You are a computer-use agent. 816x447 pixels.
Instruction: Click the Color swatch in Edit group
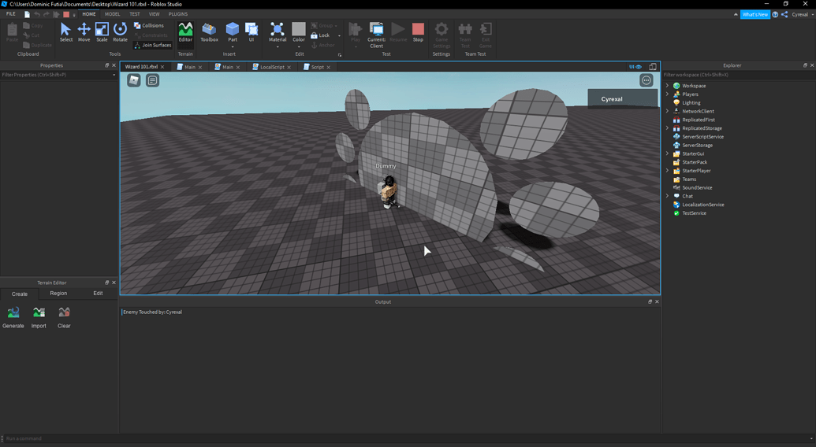click(x=299, y=28)
